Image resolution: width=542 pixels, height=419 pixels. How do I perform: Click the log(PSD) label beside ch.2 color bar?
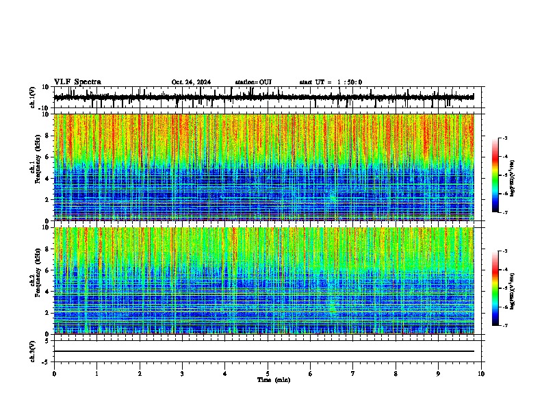coord(513,291)
